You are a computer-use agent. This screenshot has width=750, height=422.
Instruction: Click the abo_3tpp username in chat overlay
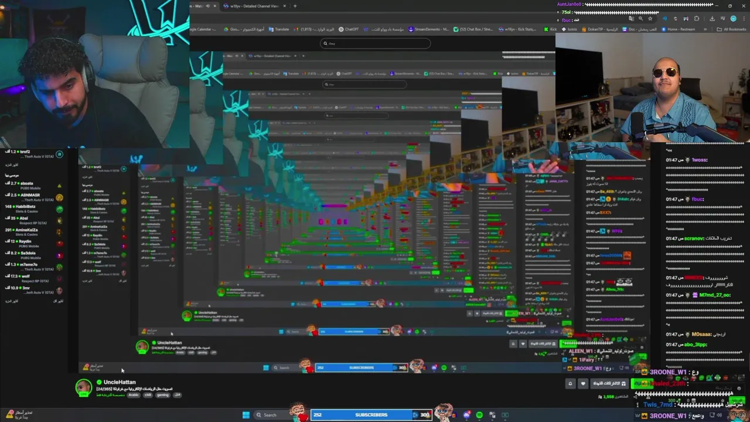[x=696, y=344]
